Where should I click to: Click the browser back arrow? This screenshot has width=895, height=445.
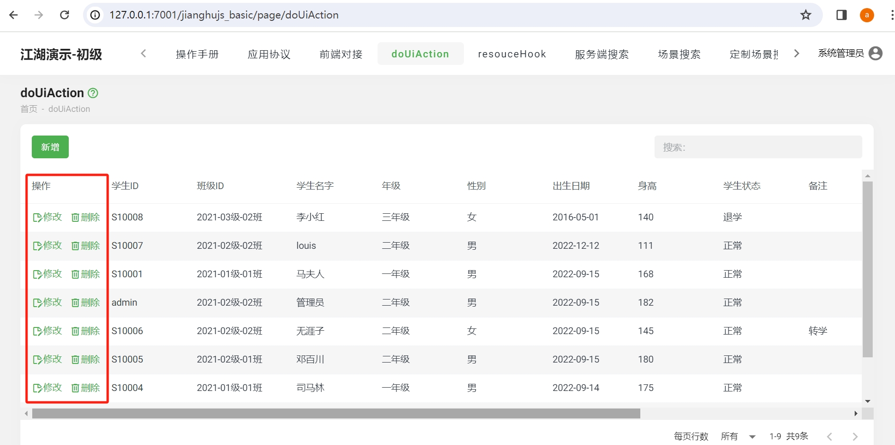[13, 15]
